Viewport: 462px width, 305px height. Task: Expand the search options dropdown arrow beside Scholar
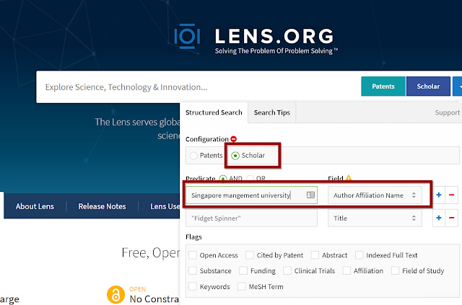pos(458,87)
